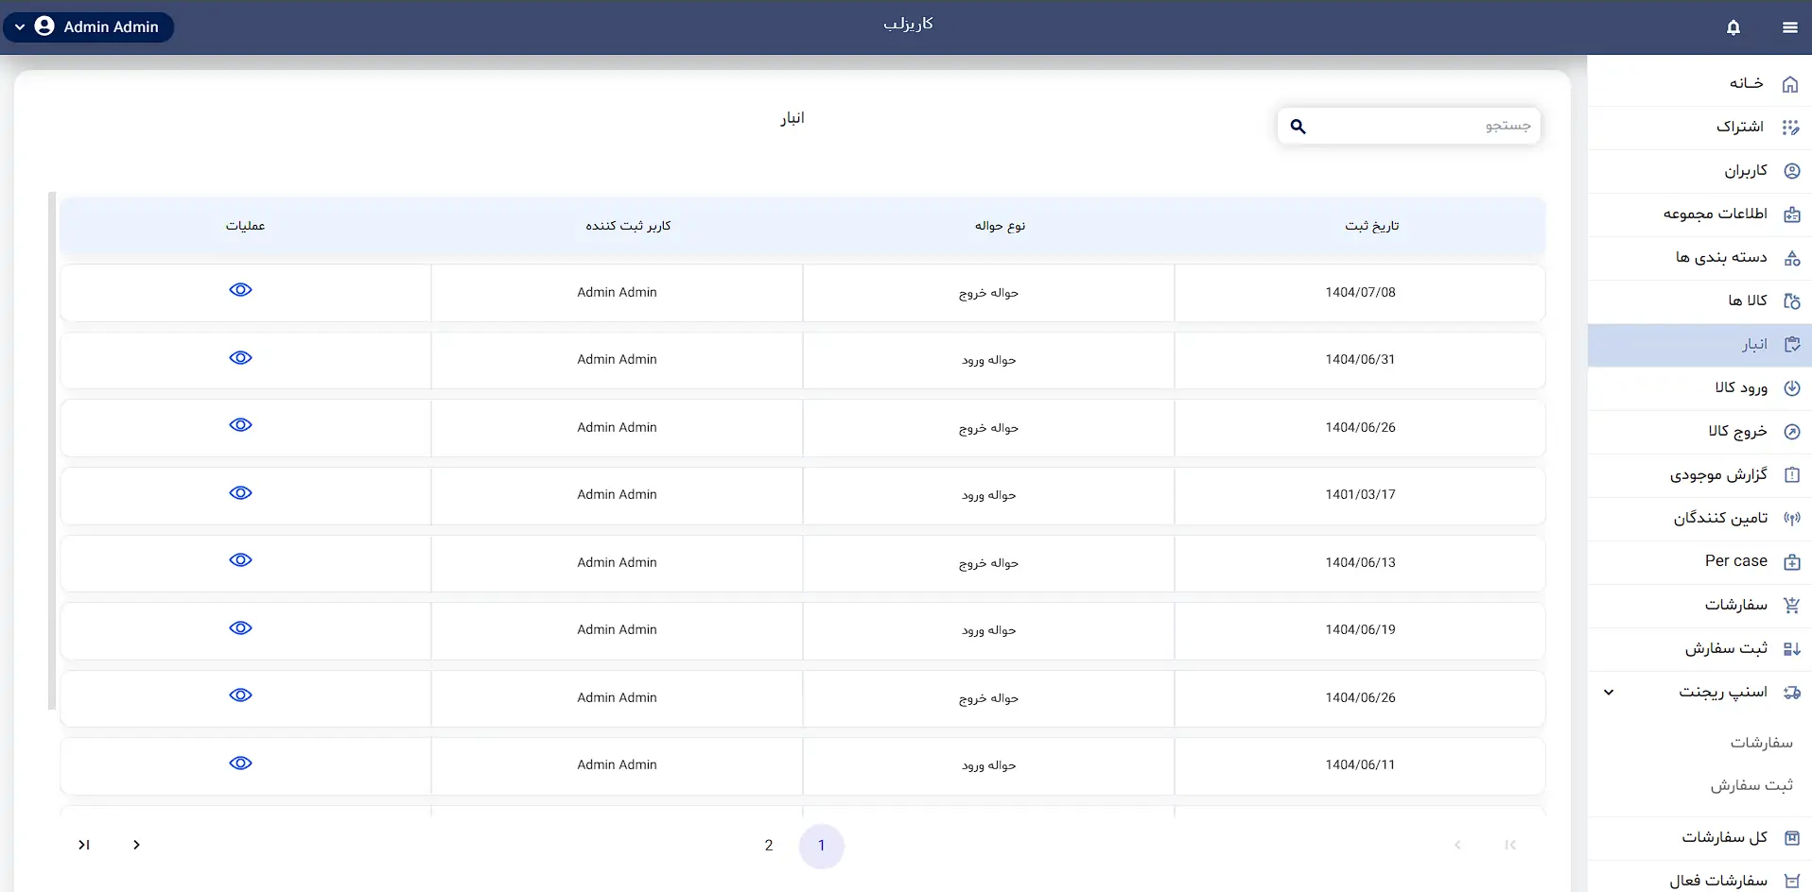Collapse the اسنپ ریجنت submenu chevron
The height and width of the screenshot is (892, 1812).
[x=1608, y=693]
